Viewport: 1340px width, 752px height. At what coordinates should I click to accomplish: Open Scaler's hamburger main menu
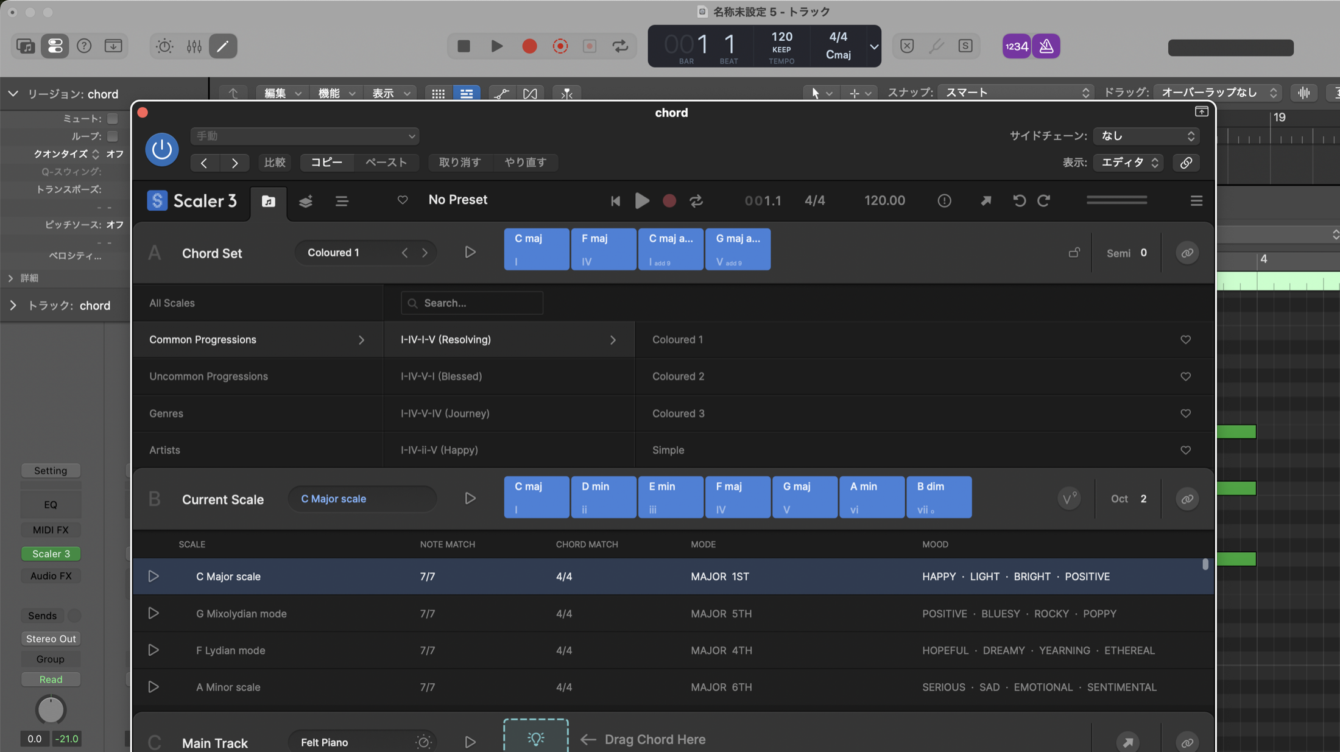tap(1196, 201)
